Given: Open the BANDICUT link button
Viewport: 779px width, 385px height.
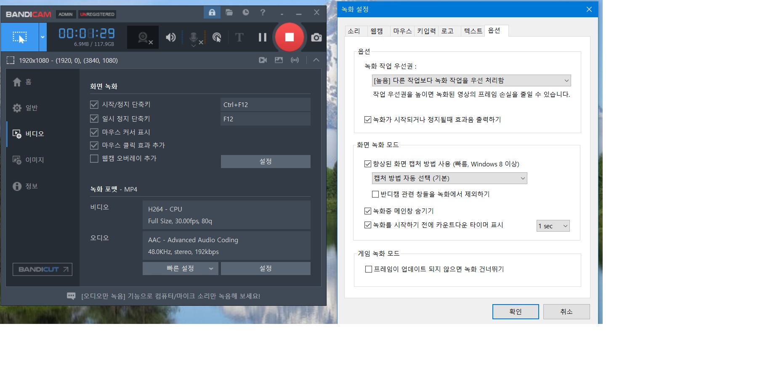Looking at the screenshot, I should pyautogui.click(x=43, y=269).
